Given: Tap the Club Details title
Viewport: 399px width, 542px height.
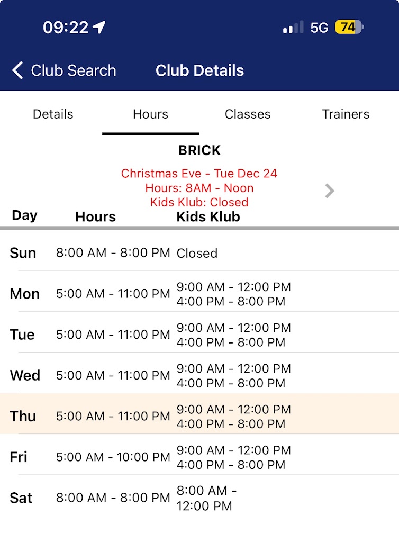Looking at the screenshot, I should pos(199,70).
